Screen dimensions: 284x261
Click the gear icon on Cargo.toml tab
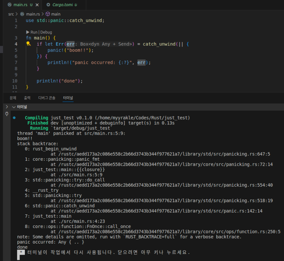coord(48,5)
